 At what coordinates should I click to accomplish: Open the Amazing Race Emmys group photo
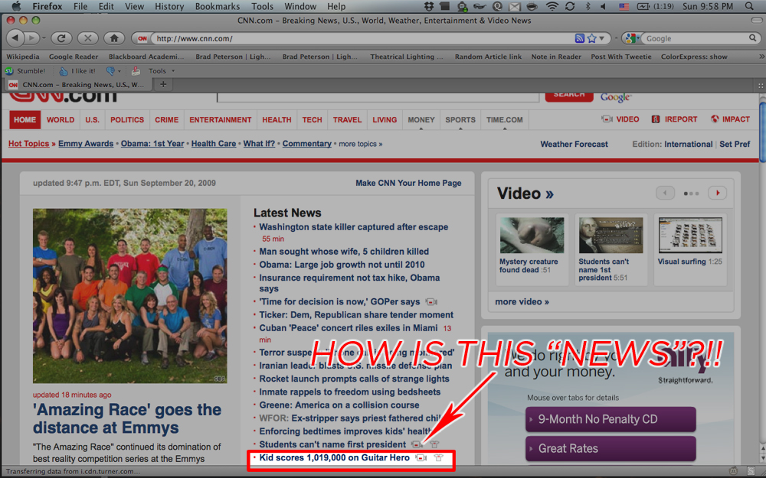click(130, 296)
